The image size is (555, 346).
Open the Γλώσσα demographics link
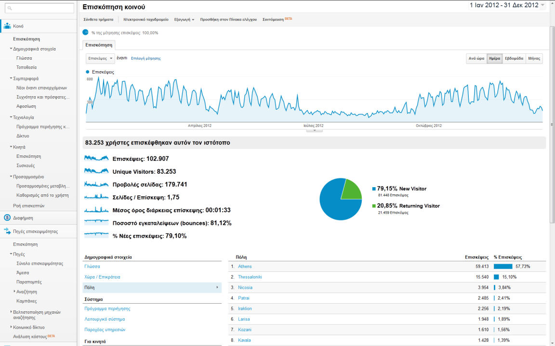92,267
